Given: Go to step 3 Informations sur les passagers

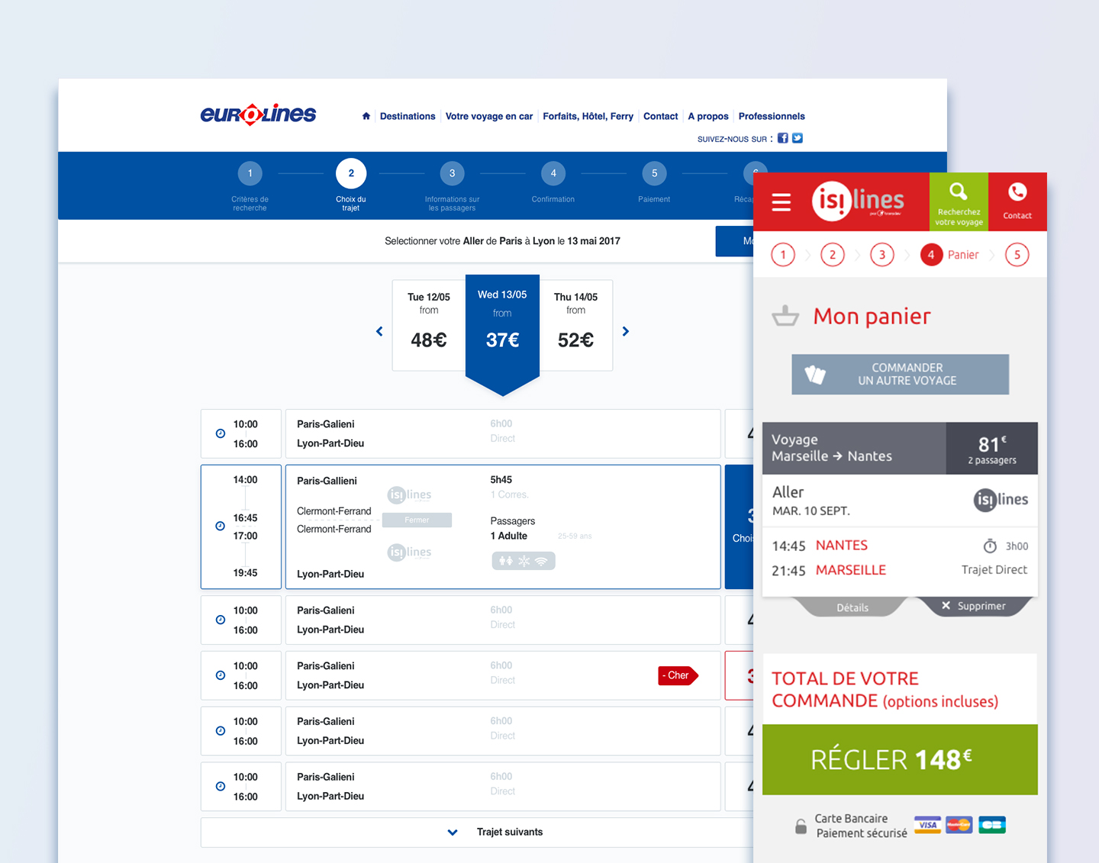Looking at the screenshot, I should [453, 174].
